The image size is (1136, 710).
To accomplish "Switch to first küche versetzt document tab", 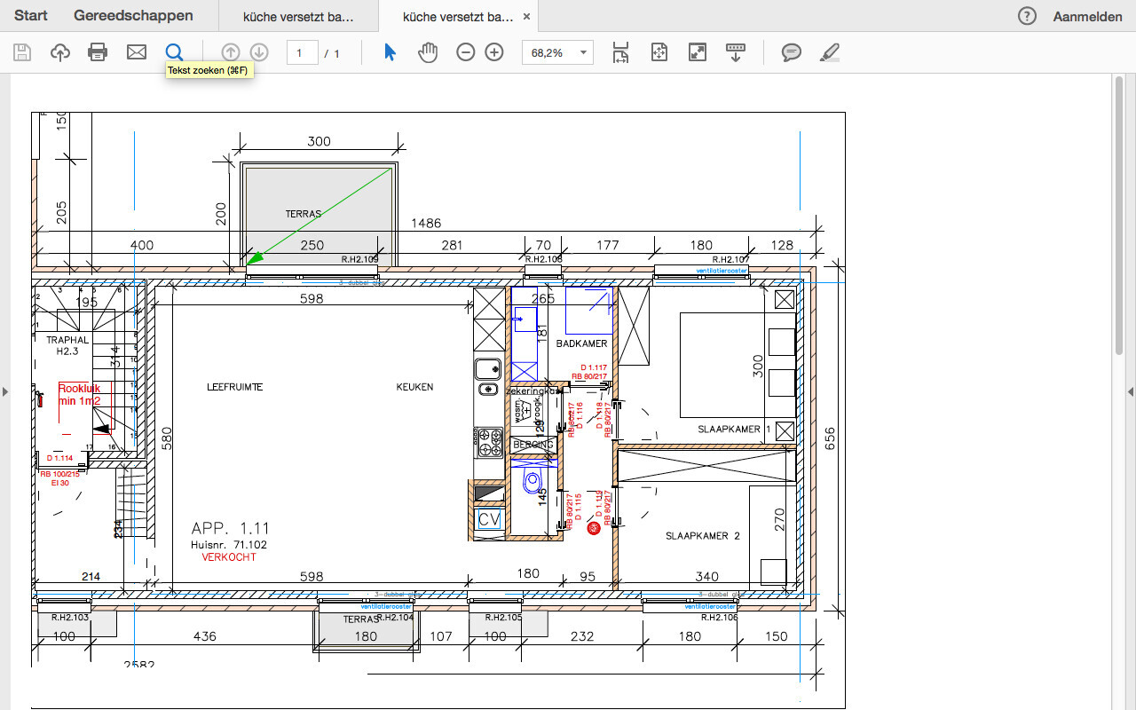I will [298, 17].
